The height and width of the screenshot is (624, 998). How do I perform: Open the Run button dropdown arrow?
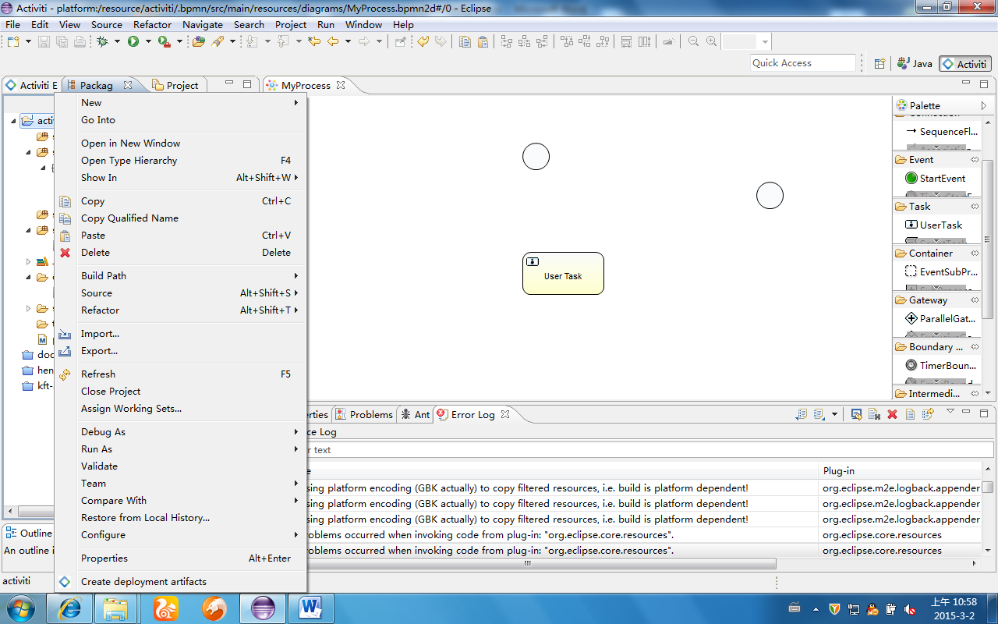[x=148, y=41]
